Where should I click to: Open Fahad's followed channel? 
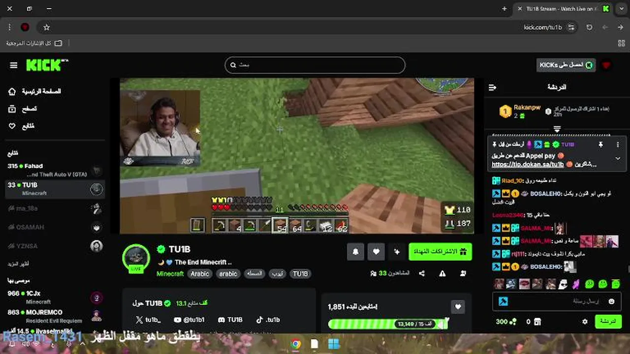(55, 170)
